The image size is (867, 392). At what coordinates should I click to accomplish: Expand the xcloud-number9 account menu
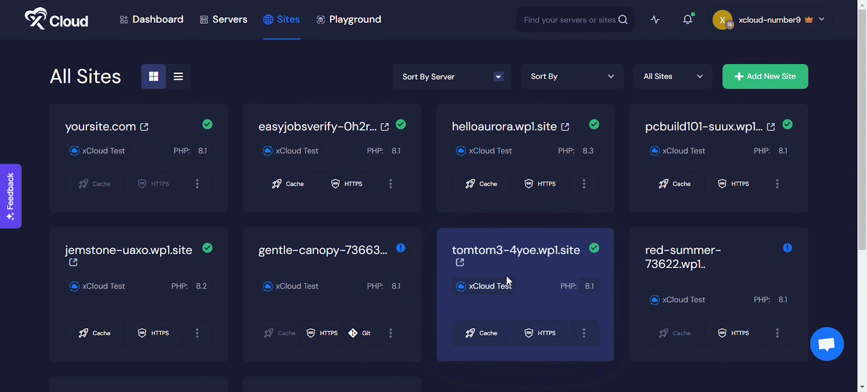click(771, 19)
